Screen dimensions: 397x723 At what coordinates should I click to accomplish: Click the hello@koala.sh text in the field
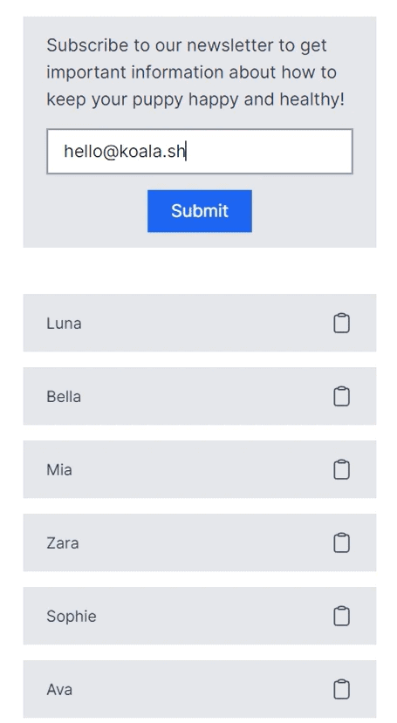tap(125, 151)
